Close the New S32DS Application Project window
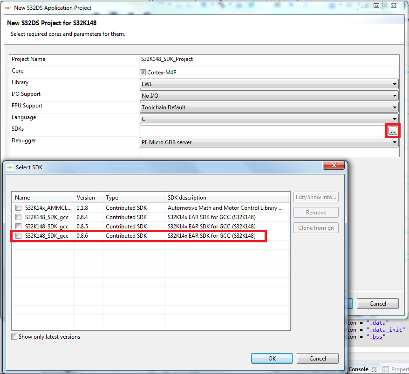Viewport: 409px width, 374px height. (394, 6)
